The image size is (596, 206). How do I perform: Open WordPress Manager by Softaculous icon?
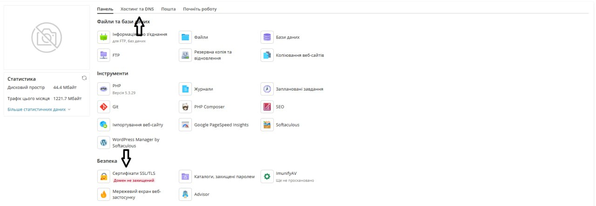(103, 143)
